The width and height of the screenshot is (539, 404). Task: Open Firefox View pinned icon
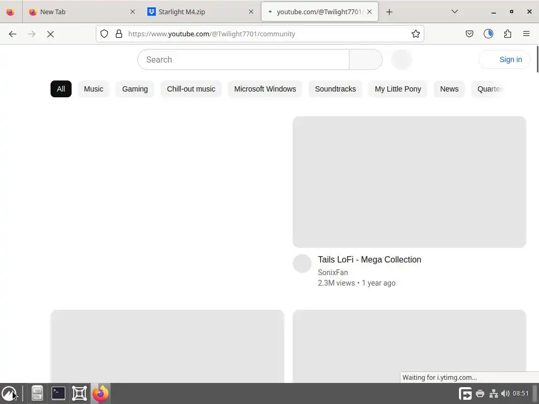click(11, 12)
